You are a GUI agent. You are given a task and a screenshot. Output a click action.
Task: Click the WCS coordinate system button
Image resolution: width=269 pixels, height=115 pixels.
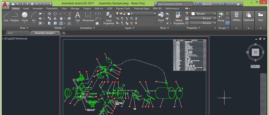(x=255, y=66)
